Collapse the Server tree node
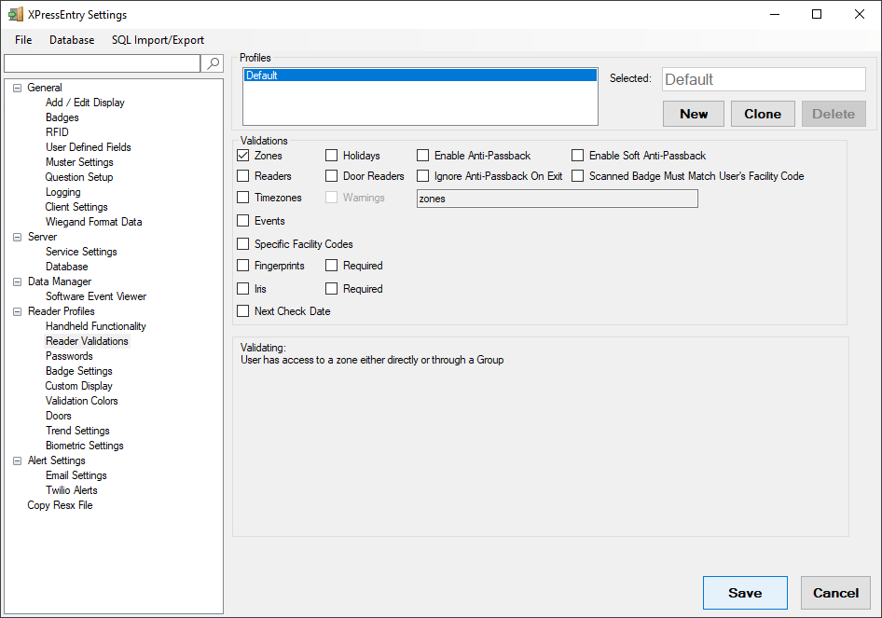 (x=18, y=237)
